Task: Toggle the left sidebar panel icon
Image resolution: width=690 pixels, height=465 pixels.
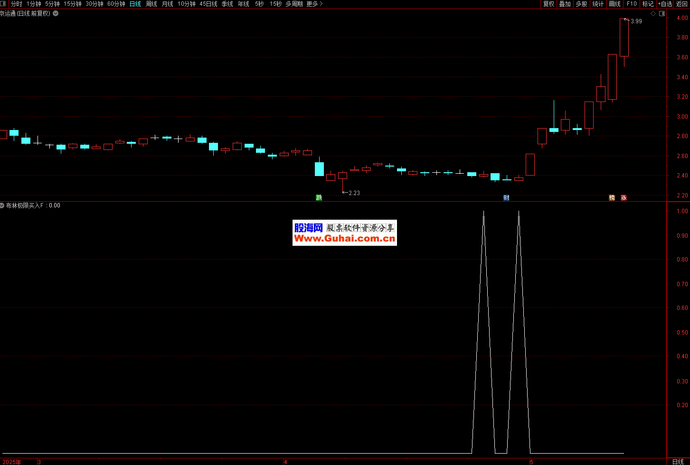Action: coord(4,4)
